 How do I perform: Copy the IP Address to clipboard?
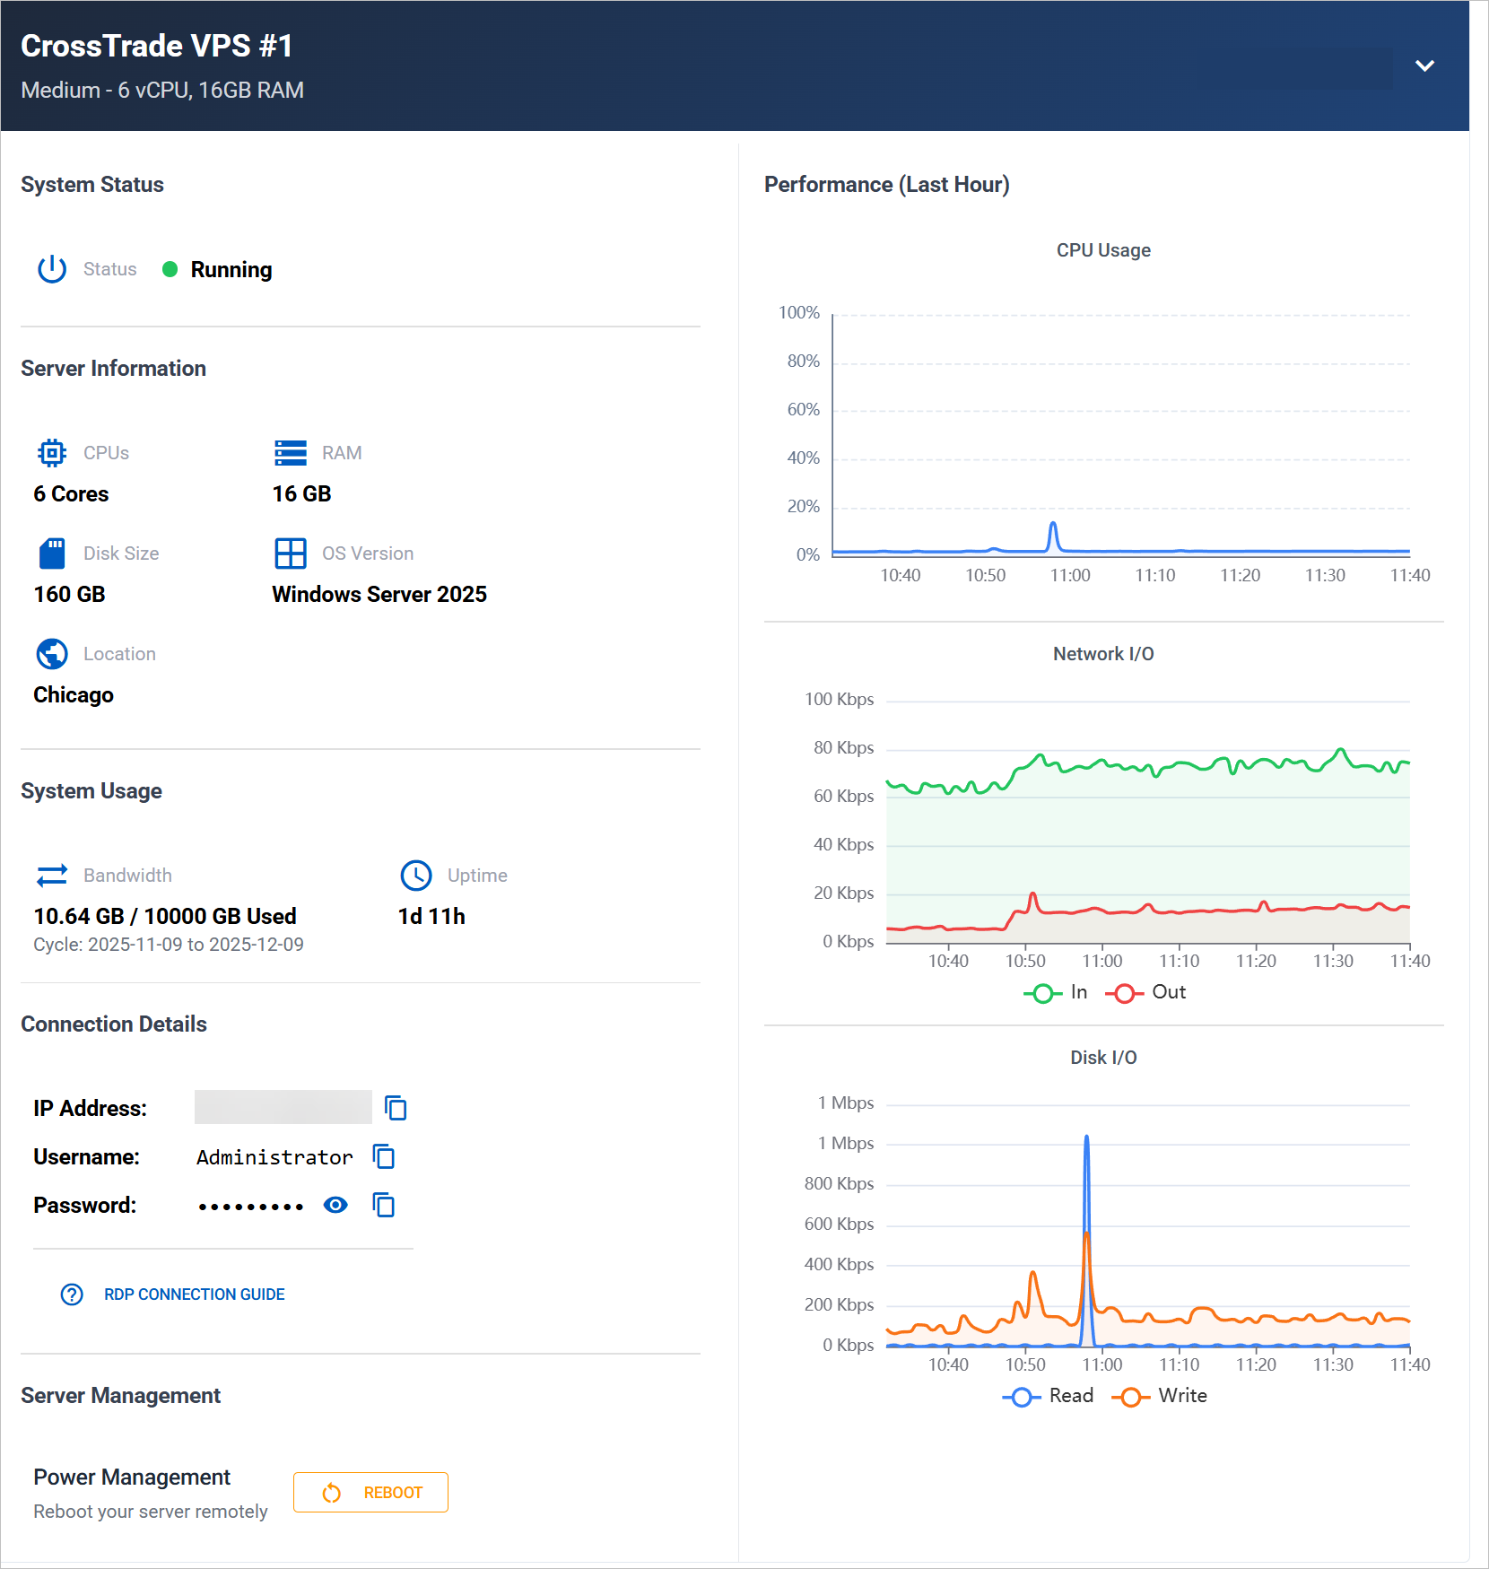[x=396, y=1108]
